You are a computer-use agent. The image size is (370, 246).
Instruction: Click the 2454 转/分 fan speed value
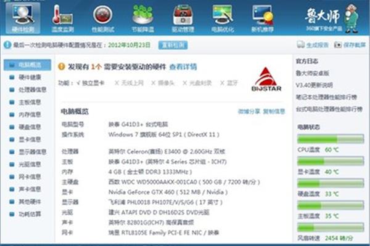(x=339, y=238)
